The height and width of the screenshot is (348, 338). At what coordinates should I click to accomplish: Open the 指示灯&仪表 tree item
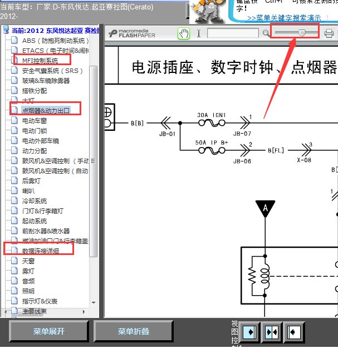[x=40, y=301]
